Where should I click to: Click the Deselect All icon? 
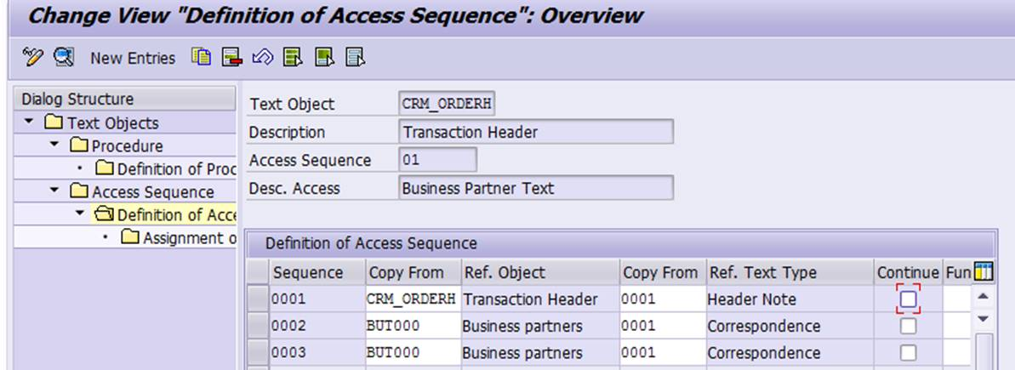click(356, 57)
